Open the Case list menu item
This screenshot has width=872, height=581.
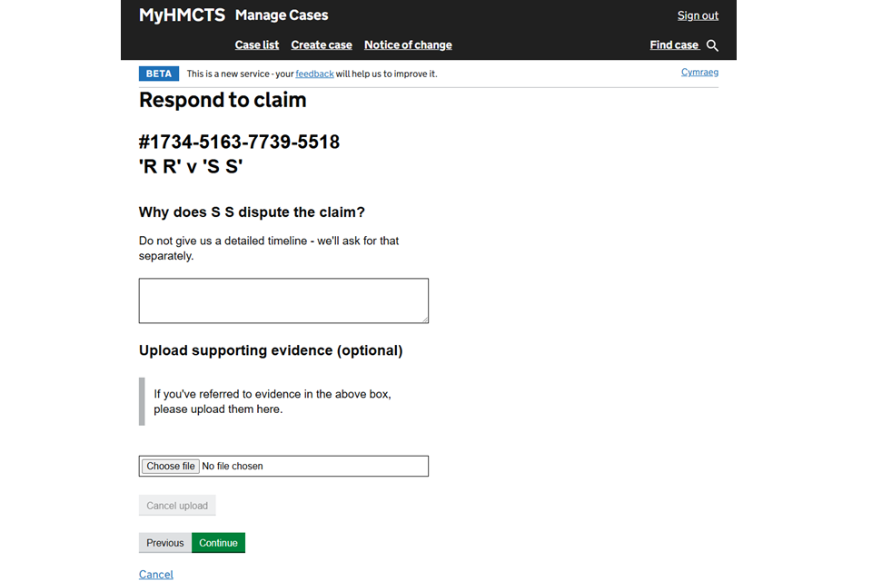(257, 45)
